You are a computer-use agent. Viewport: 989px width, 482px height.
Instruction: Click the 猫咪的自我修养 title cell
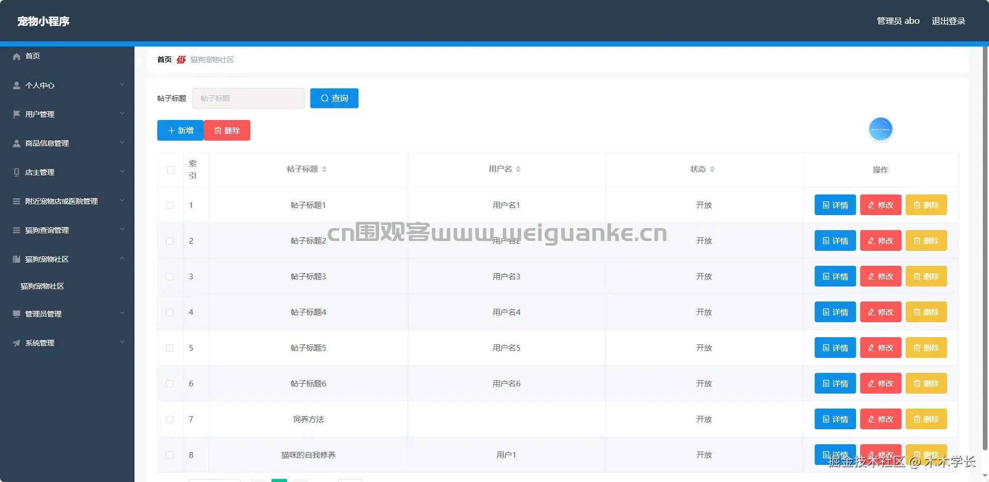[308, 455]
